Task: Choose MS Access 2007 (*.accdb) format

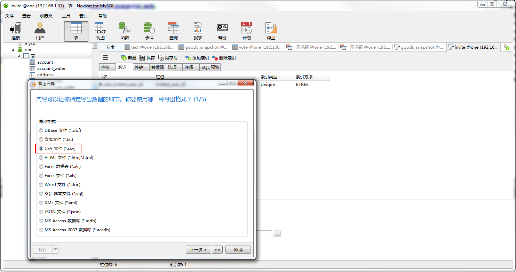Action: 75,230
